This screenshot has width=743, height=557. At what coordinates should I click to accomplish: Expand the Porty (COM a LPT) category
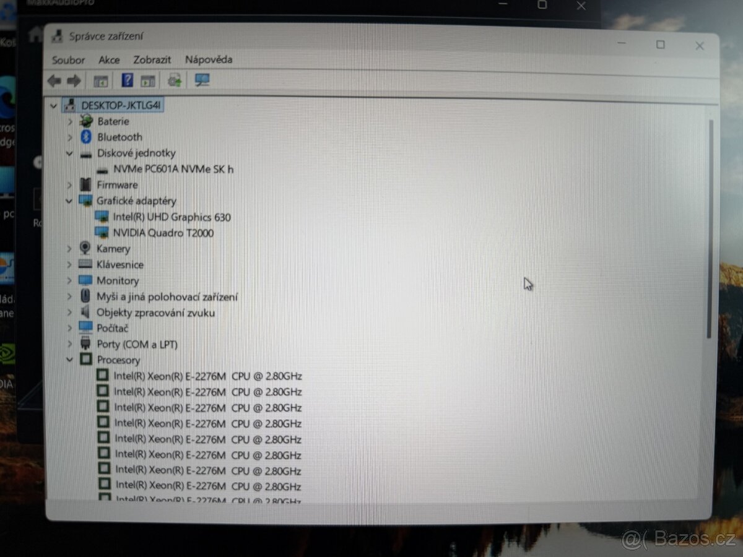[x=69, y=344]
